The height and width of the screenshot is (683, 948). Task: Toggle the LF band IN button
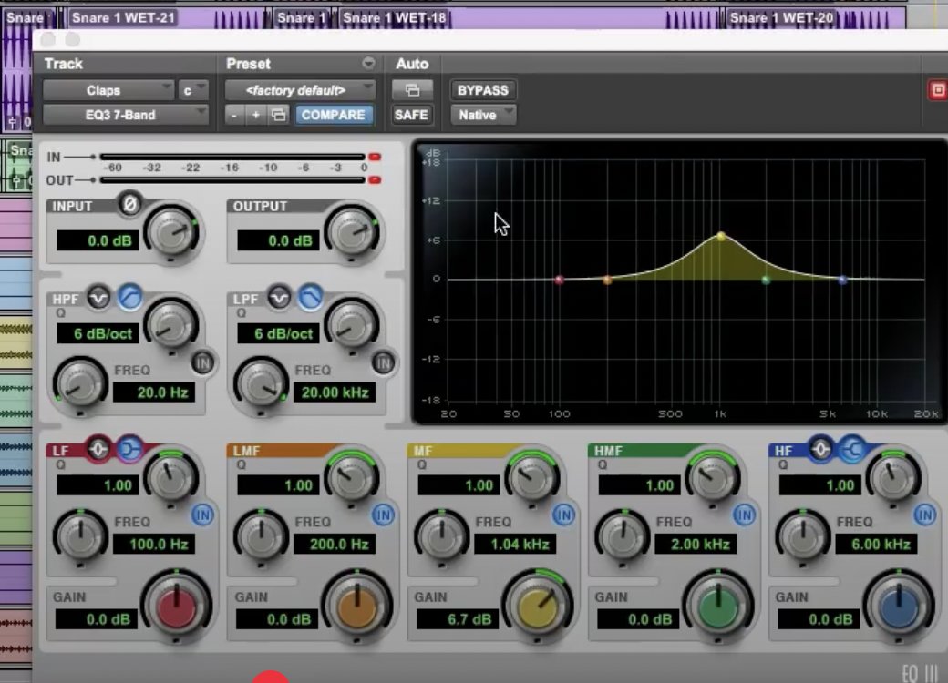(x=202, y=515)
